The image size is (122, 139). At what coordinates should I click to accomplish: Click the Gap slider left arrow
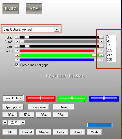click(17, 37)
